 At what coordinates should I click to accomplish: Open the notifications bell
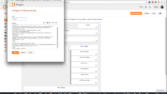(150, 7)
